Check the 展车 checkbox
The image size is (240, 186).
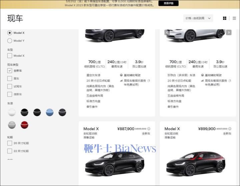click(10, 79)
